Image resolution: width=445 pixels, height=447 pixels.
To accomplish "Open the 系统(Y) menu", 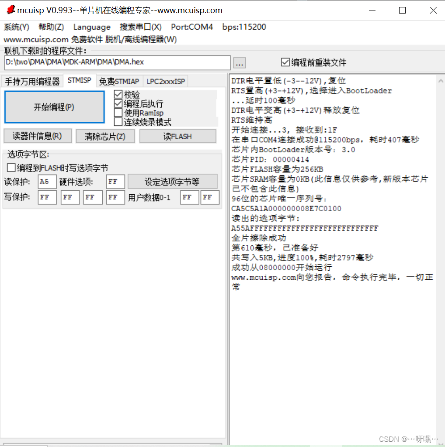I will point(16,27).
